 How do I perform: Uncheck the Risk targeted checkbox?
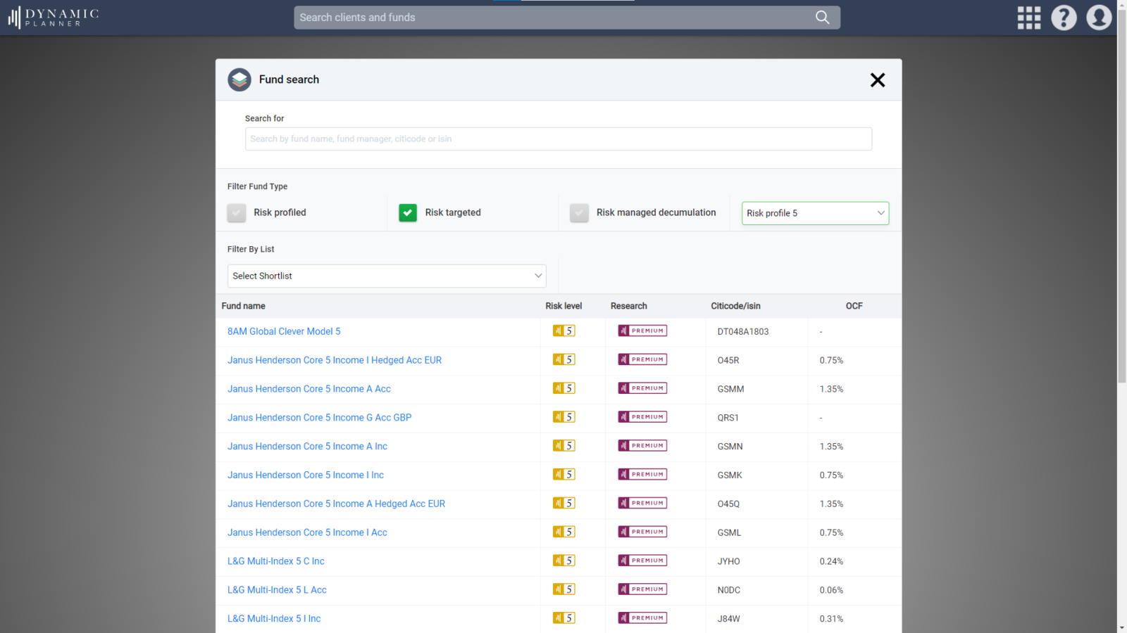click(x=408, y=212)
